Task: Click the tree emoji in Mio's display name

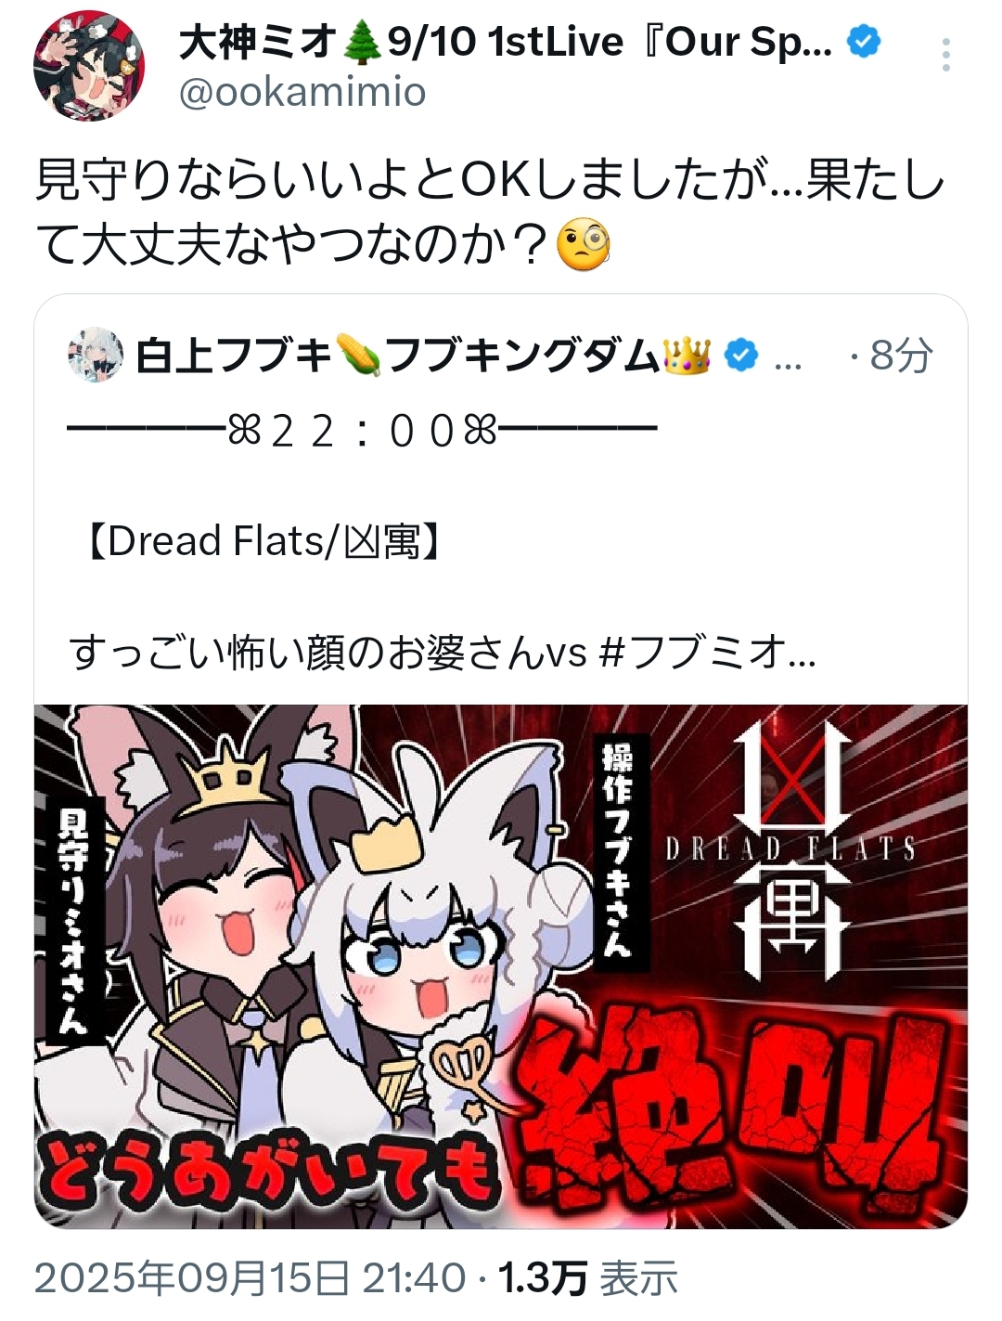Action: [363, 43]
